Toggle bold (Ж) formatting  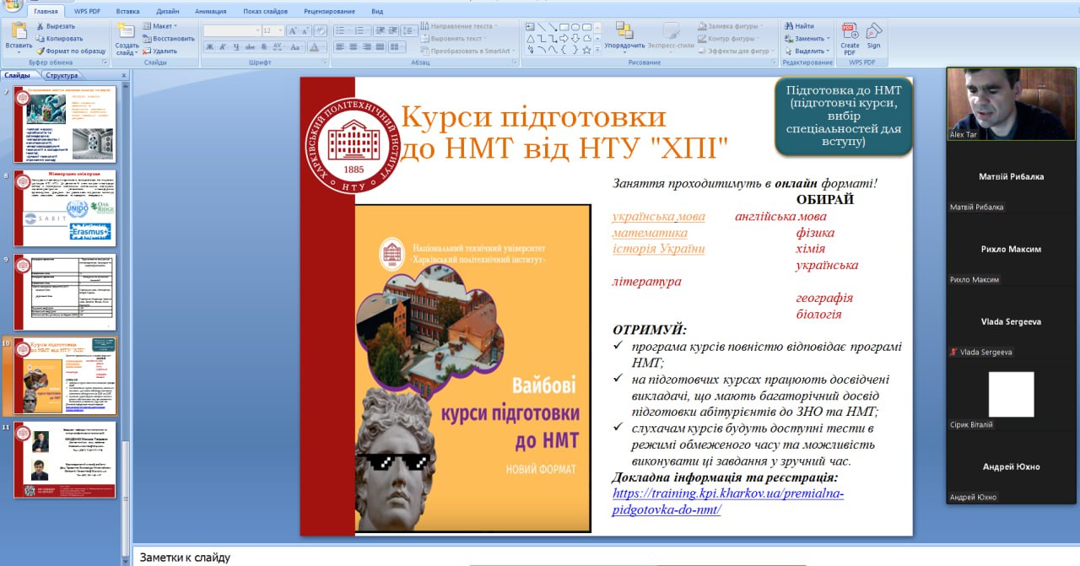point(211,47)
